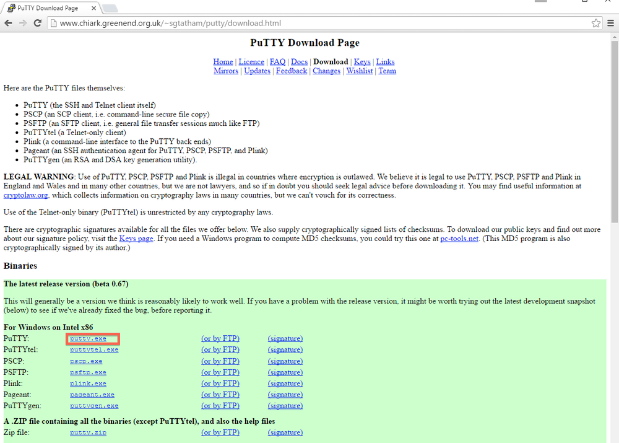Open the Docs link

coord(299,62)
